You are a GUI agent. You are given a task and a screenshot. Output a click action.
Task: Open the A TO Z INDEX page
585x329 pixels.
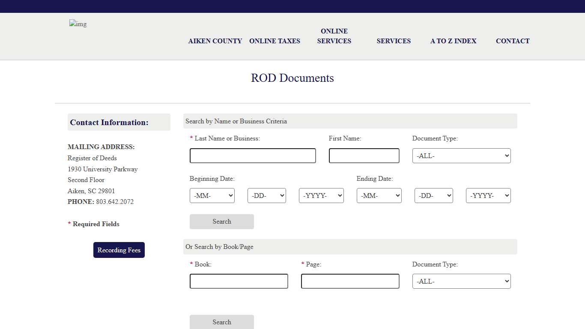click(453, 41)
